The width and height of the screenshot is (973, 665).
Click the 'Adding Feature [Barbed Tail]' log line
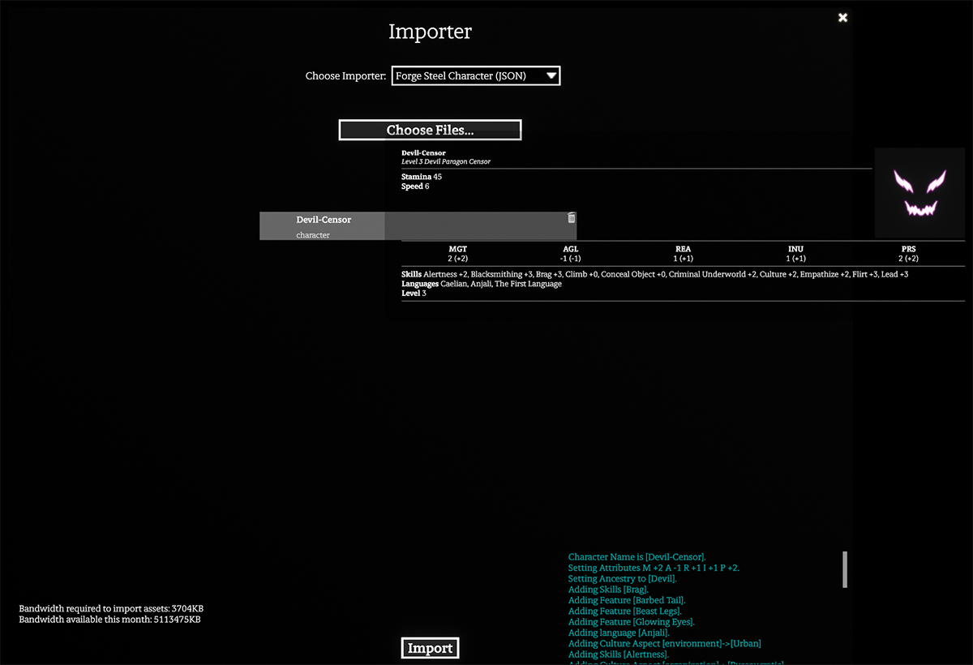click(627, 601)
